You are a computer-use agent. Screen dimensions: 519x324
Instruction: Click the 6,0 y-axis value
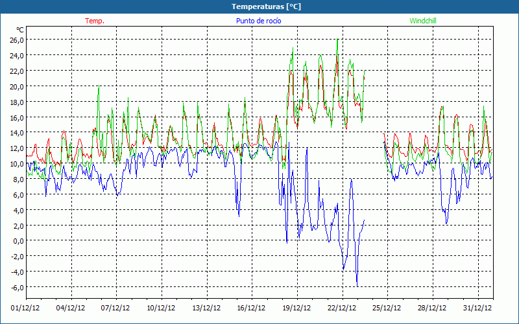click(18, 195)
